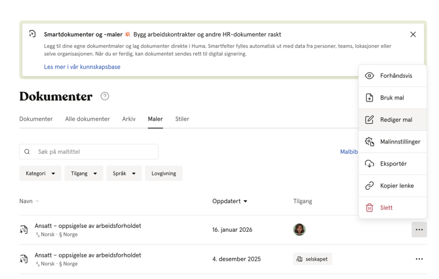
Task: Open Malinnstillinger from the menu
Action: point(392,141)
